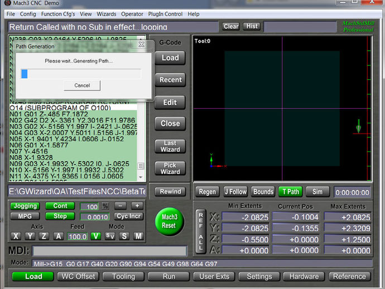Click the step increment 0.0010 field
The image size is (385, 289).
[94, 217]
